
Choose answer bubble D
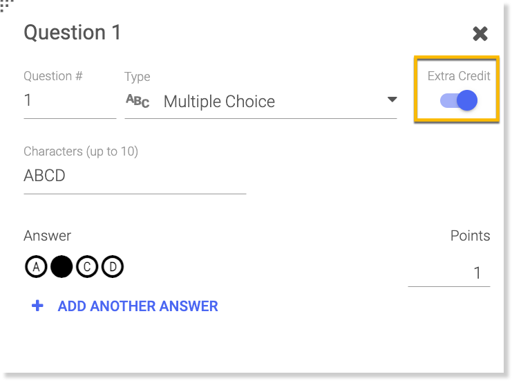113,267
